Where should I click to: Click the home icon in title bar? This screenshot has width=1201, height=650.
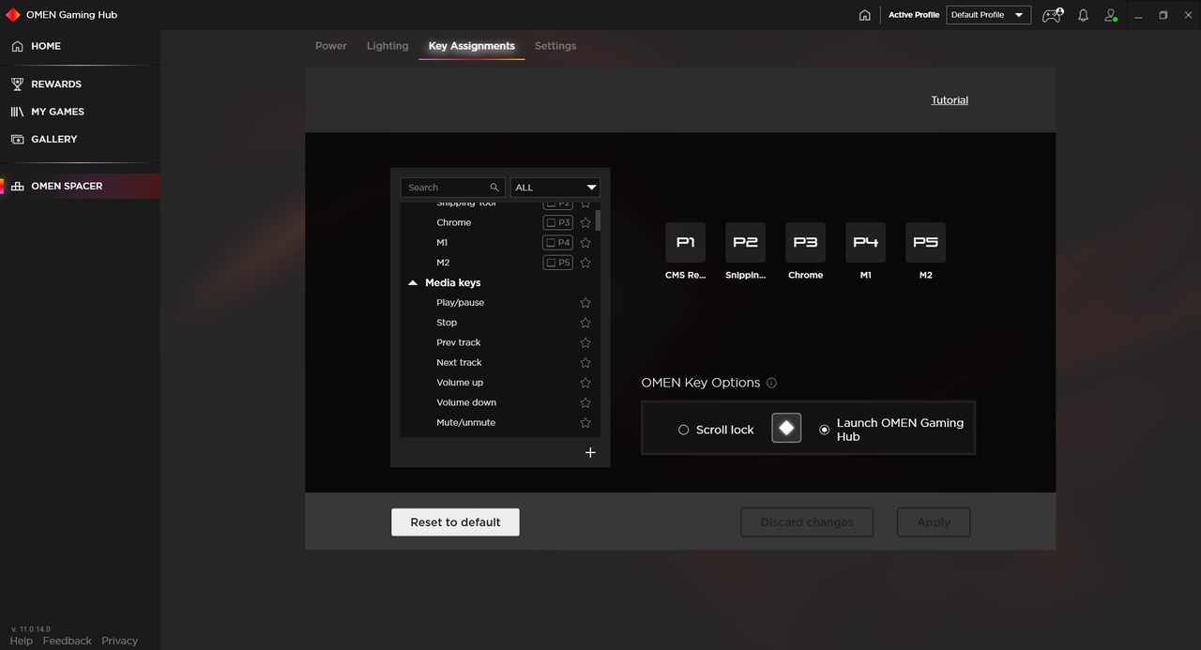865,15
